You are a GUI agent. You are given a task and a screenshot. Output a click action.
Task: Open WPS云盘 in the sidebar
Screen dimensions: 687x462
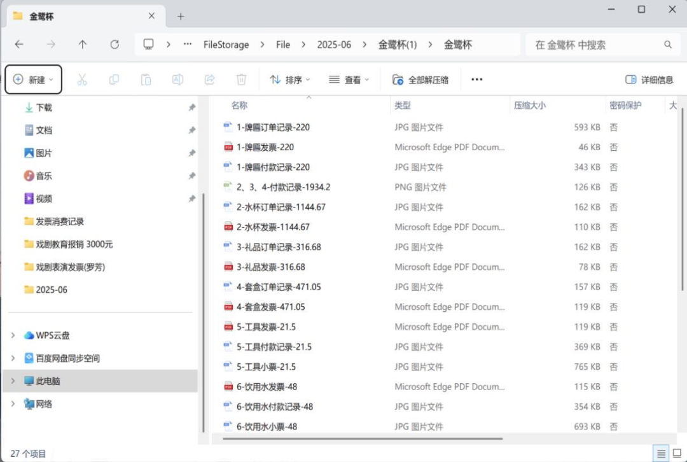(51, 335)
